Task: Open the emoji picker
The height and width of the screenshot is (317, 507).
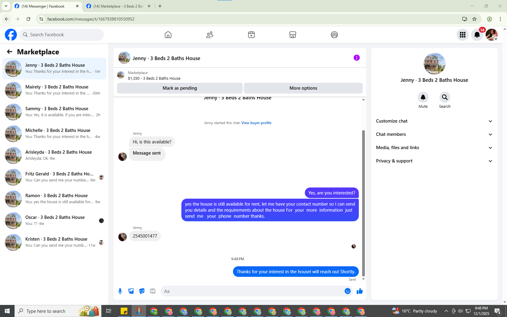Action: (x=348, y=291)
